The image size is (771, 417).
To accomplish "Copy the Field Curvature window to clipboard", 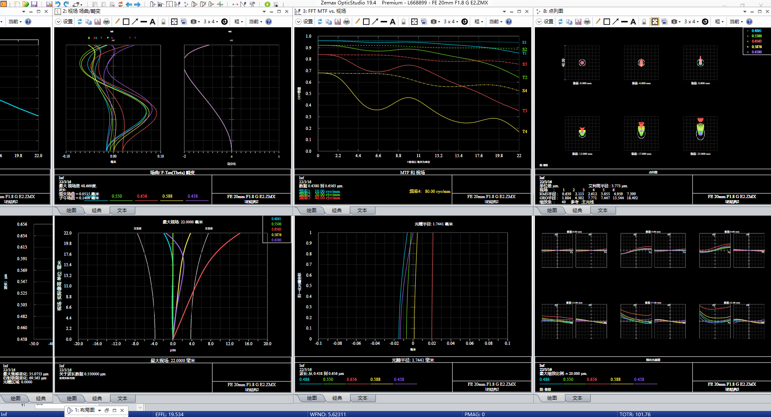I will (x=88, y=22).
